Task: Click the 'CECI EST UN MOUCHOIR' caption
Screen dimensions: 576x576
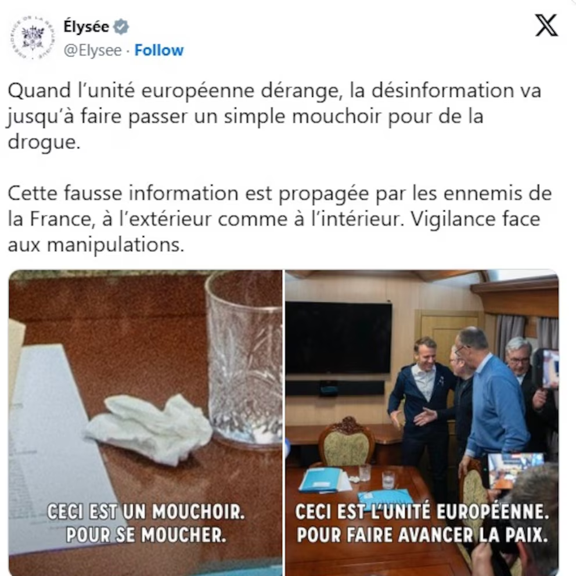Action: tap(146, 523)
